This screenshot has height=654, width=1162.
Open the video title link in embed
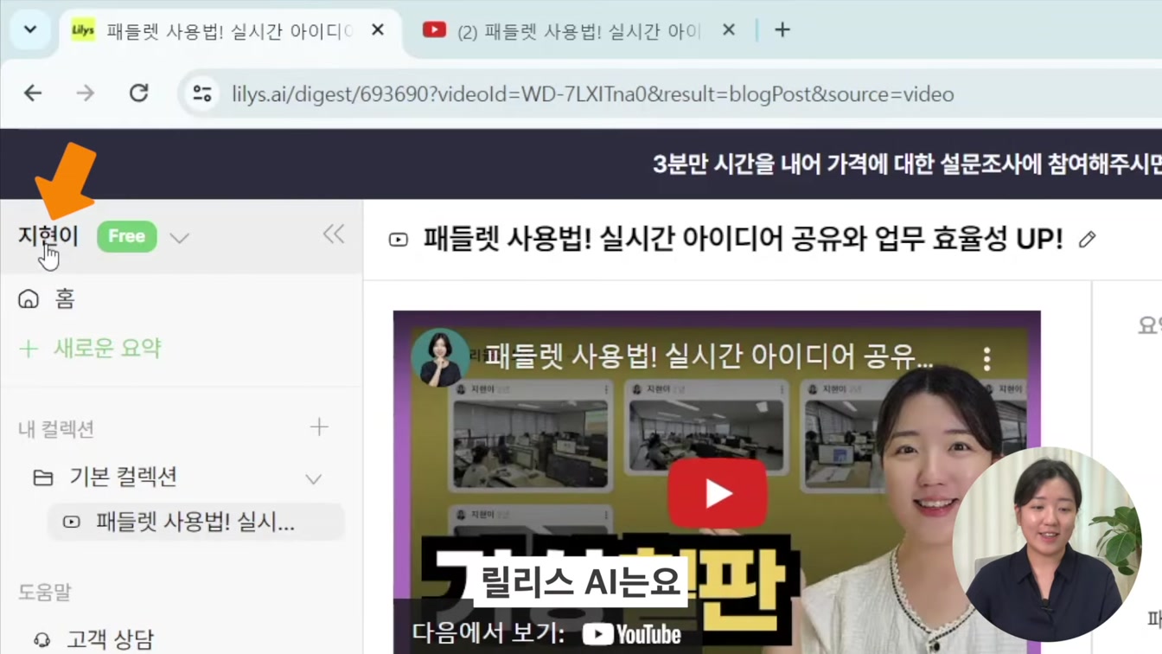709,356
